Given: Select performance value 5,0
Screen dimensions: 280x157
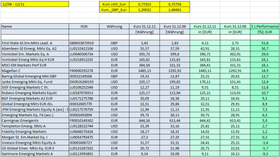Looking at the screenshot, I should tap(265, 120).
